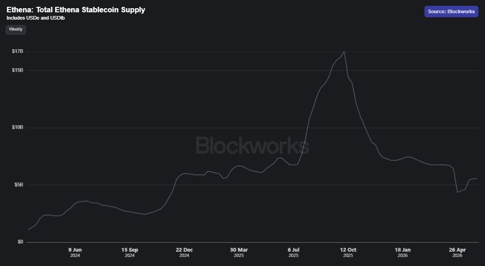Screen dimensions: 485x266
Task: Select the 26 Apr 2026 axis date
Action: pyautogui.click(x=457, y=252)
